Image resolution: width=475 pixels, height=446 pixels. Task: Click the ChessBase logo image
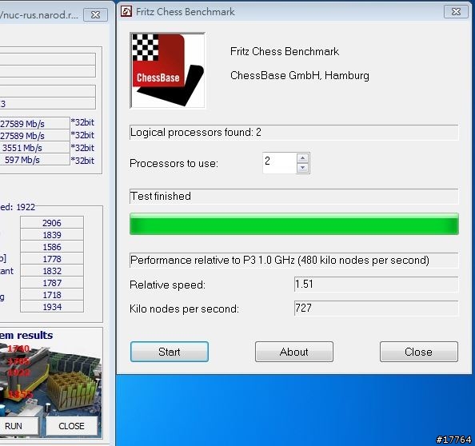167,70
